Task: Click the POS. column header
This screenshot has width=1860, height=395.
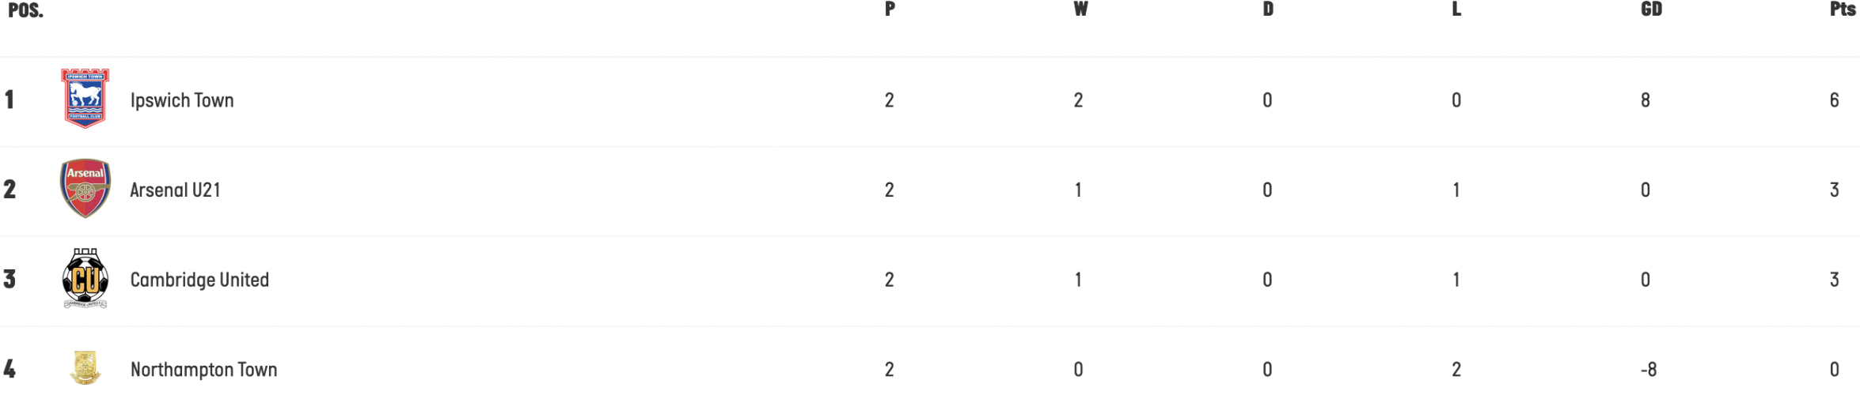Action: pyautogui.click(x=25, y=10)
